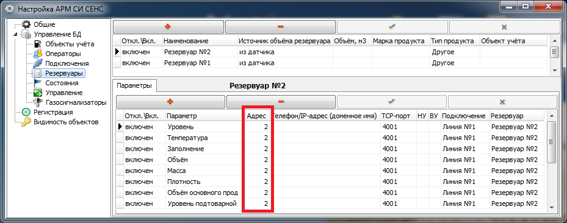
Task: Click the key icon for Видимость объектов
Action: coord(26,122)
